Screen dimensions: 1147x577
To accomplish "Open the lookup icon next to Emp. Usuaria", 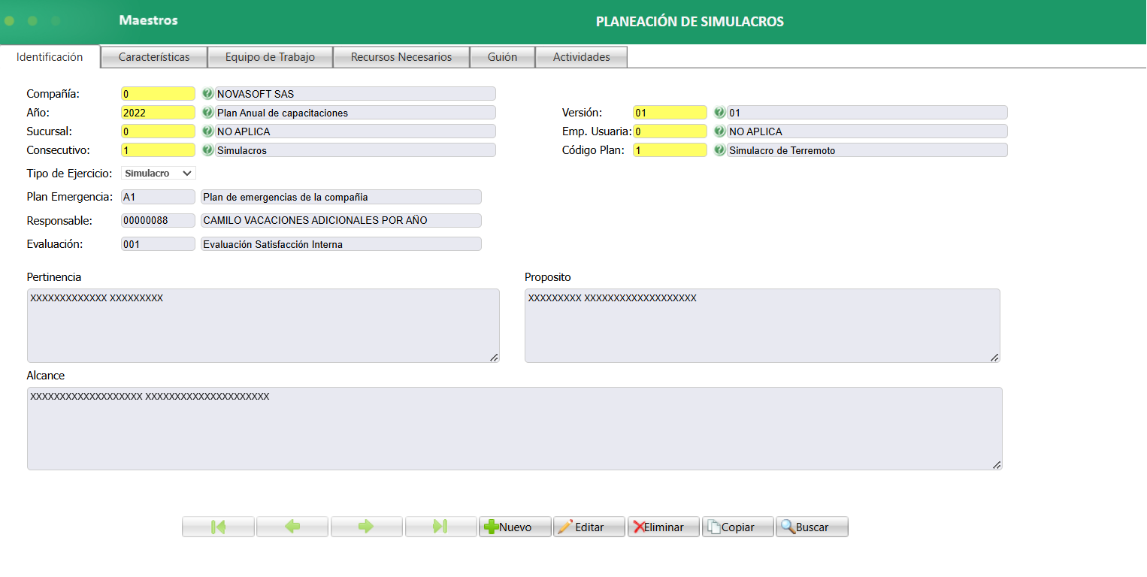I will [719, 131].
